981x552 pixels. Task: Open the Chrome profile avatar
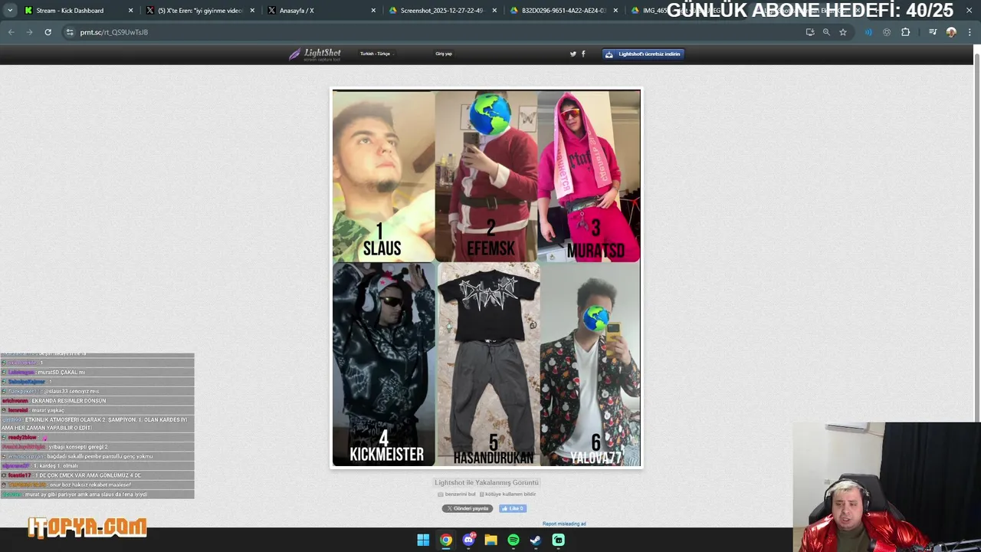pyautogui.click(x=951, y=32)
